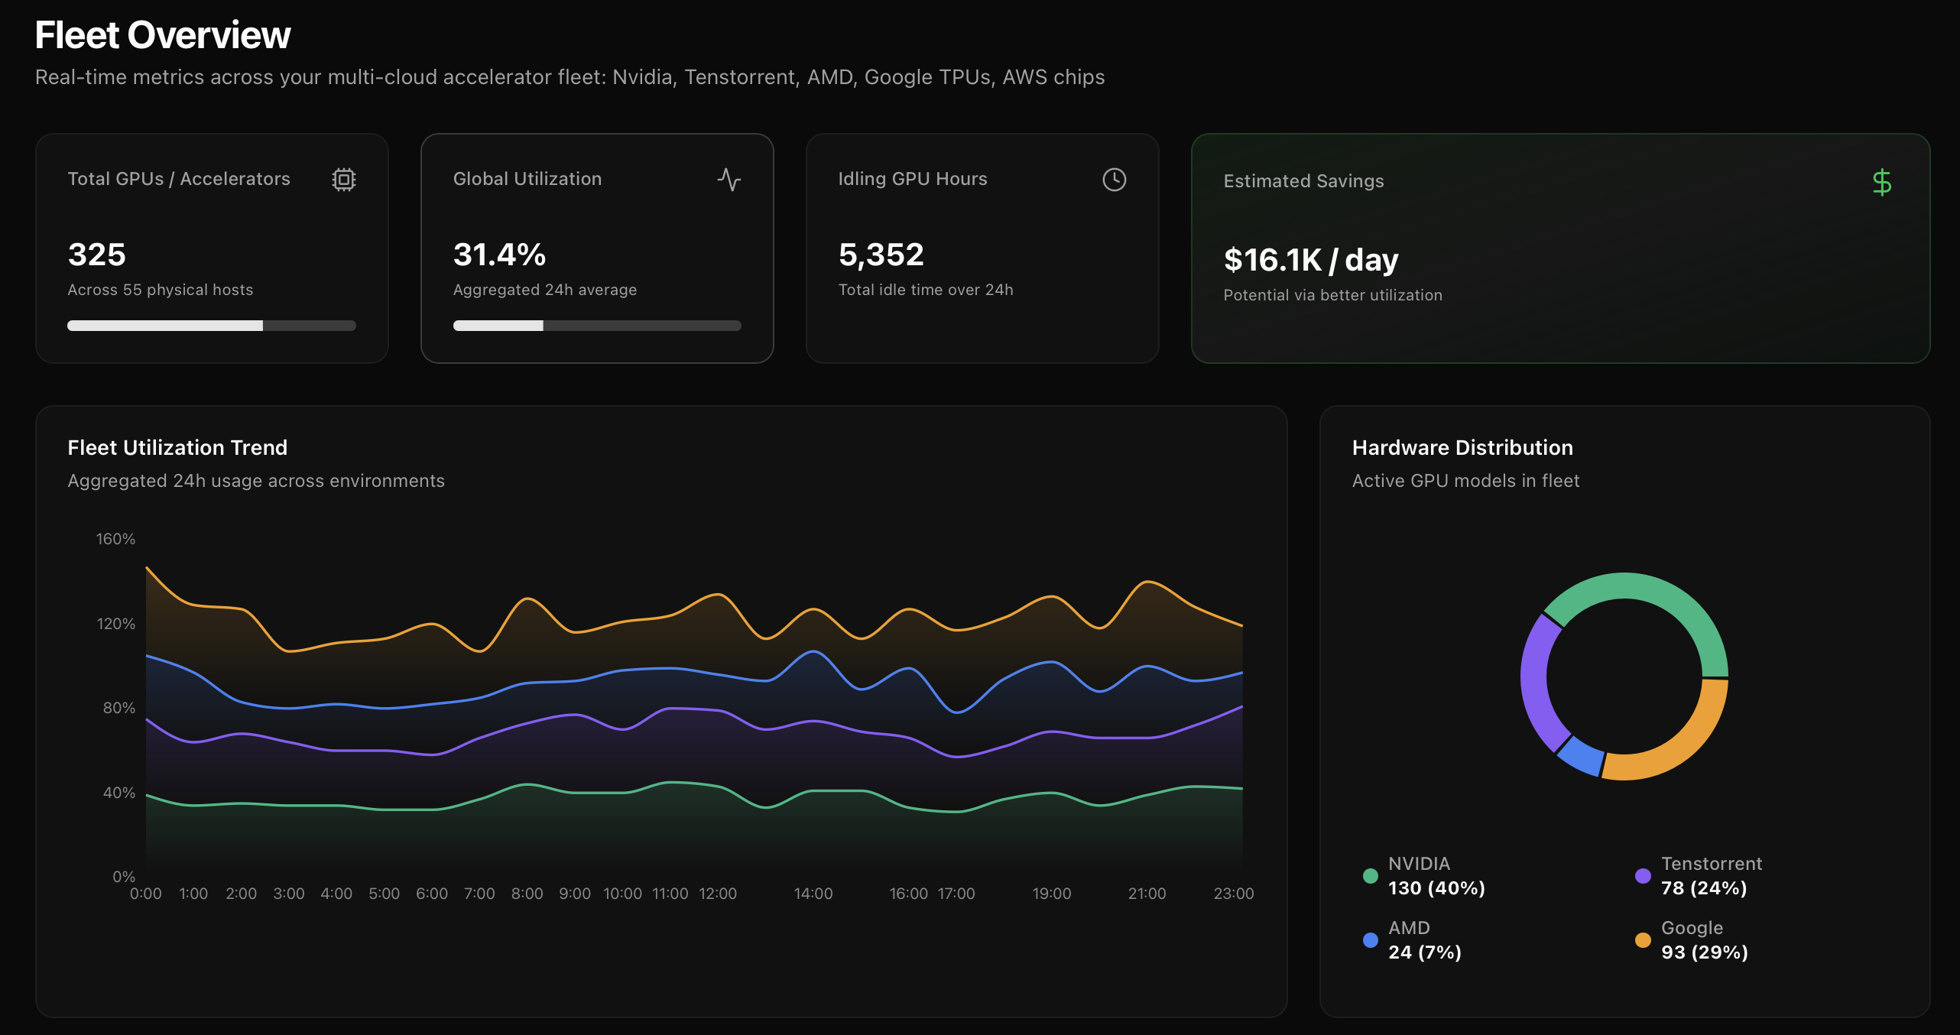
Task: Click the Global Utilization progress bar
Action: click(596, 326)
